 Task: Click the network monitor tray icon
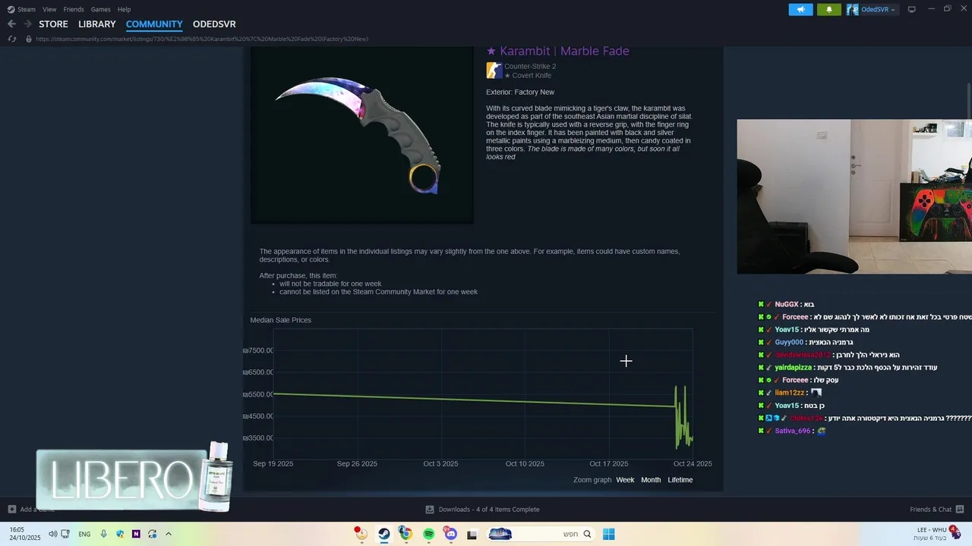coord(65,534)
